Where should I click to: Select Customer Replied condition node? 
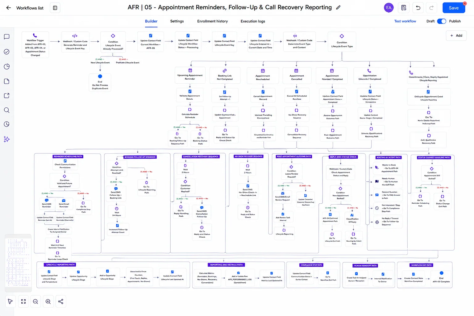(185, 186)
